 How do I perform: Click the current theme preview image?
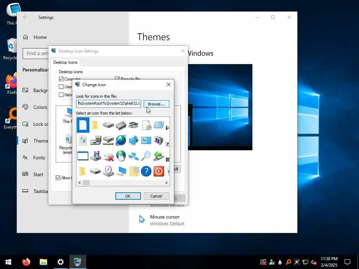220,107
